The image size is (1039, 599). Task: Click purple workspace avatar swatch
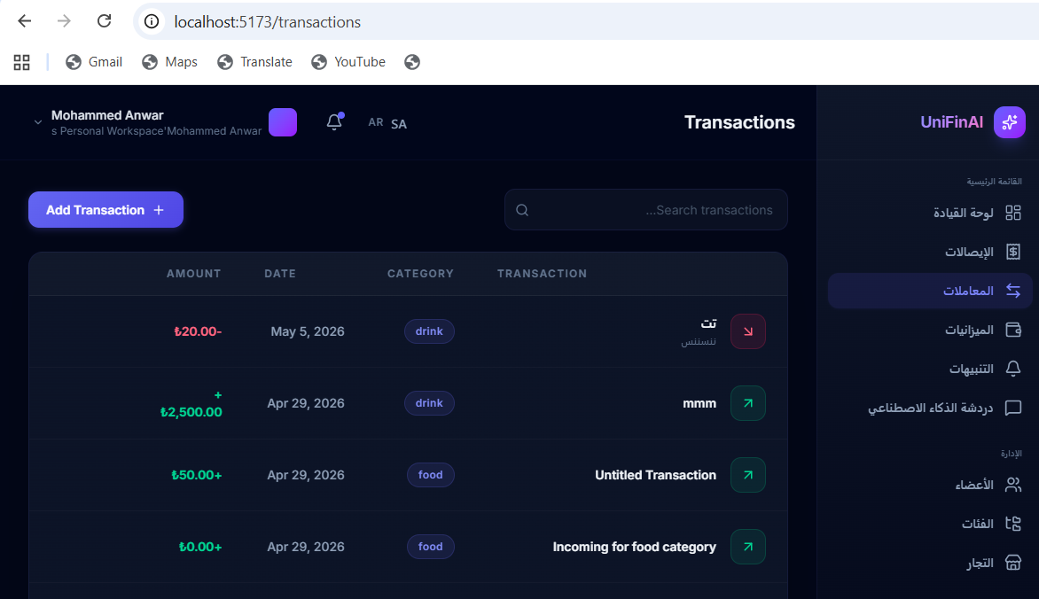[283, 122]
